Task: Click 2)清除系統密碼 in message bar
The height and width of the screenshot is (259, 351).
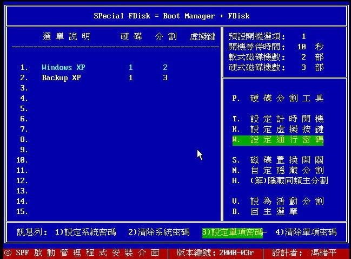Action: tap(159, 232)
